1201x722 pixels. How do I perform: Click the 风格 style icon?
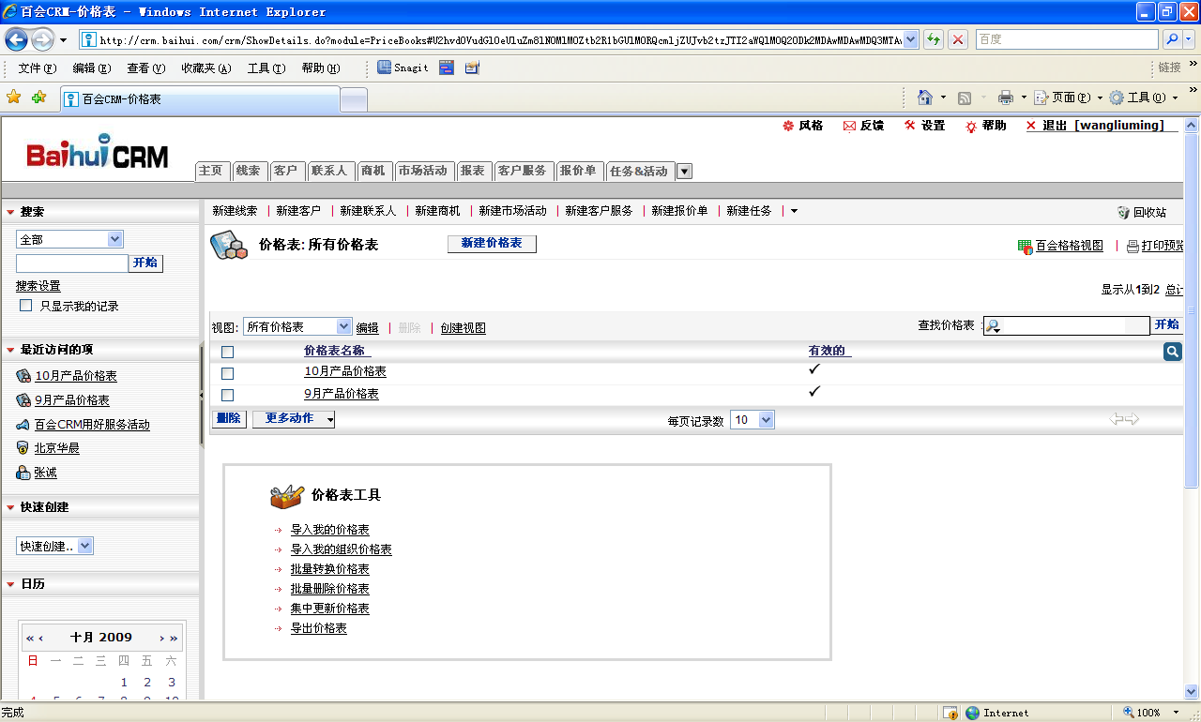coord(788,126)
